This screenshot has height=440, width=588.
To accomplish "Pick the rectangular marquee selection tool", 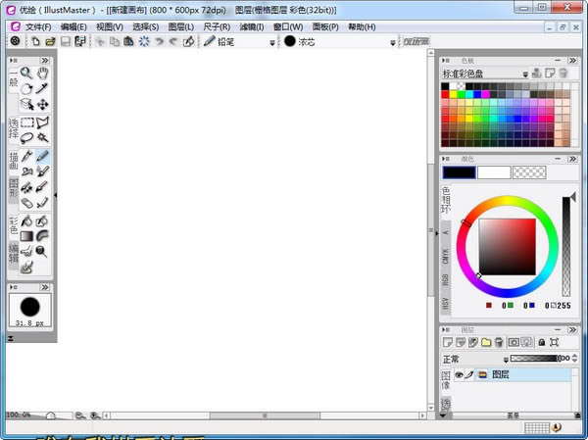I will pos(26,122).
